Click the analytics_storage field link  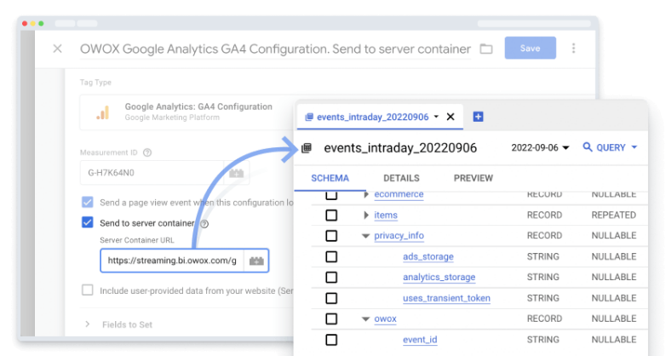tap(439, 278)
